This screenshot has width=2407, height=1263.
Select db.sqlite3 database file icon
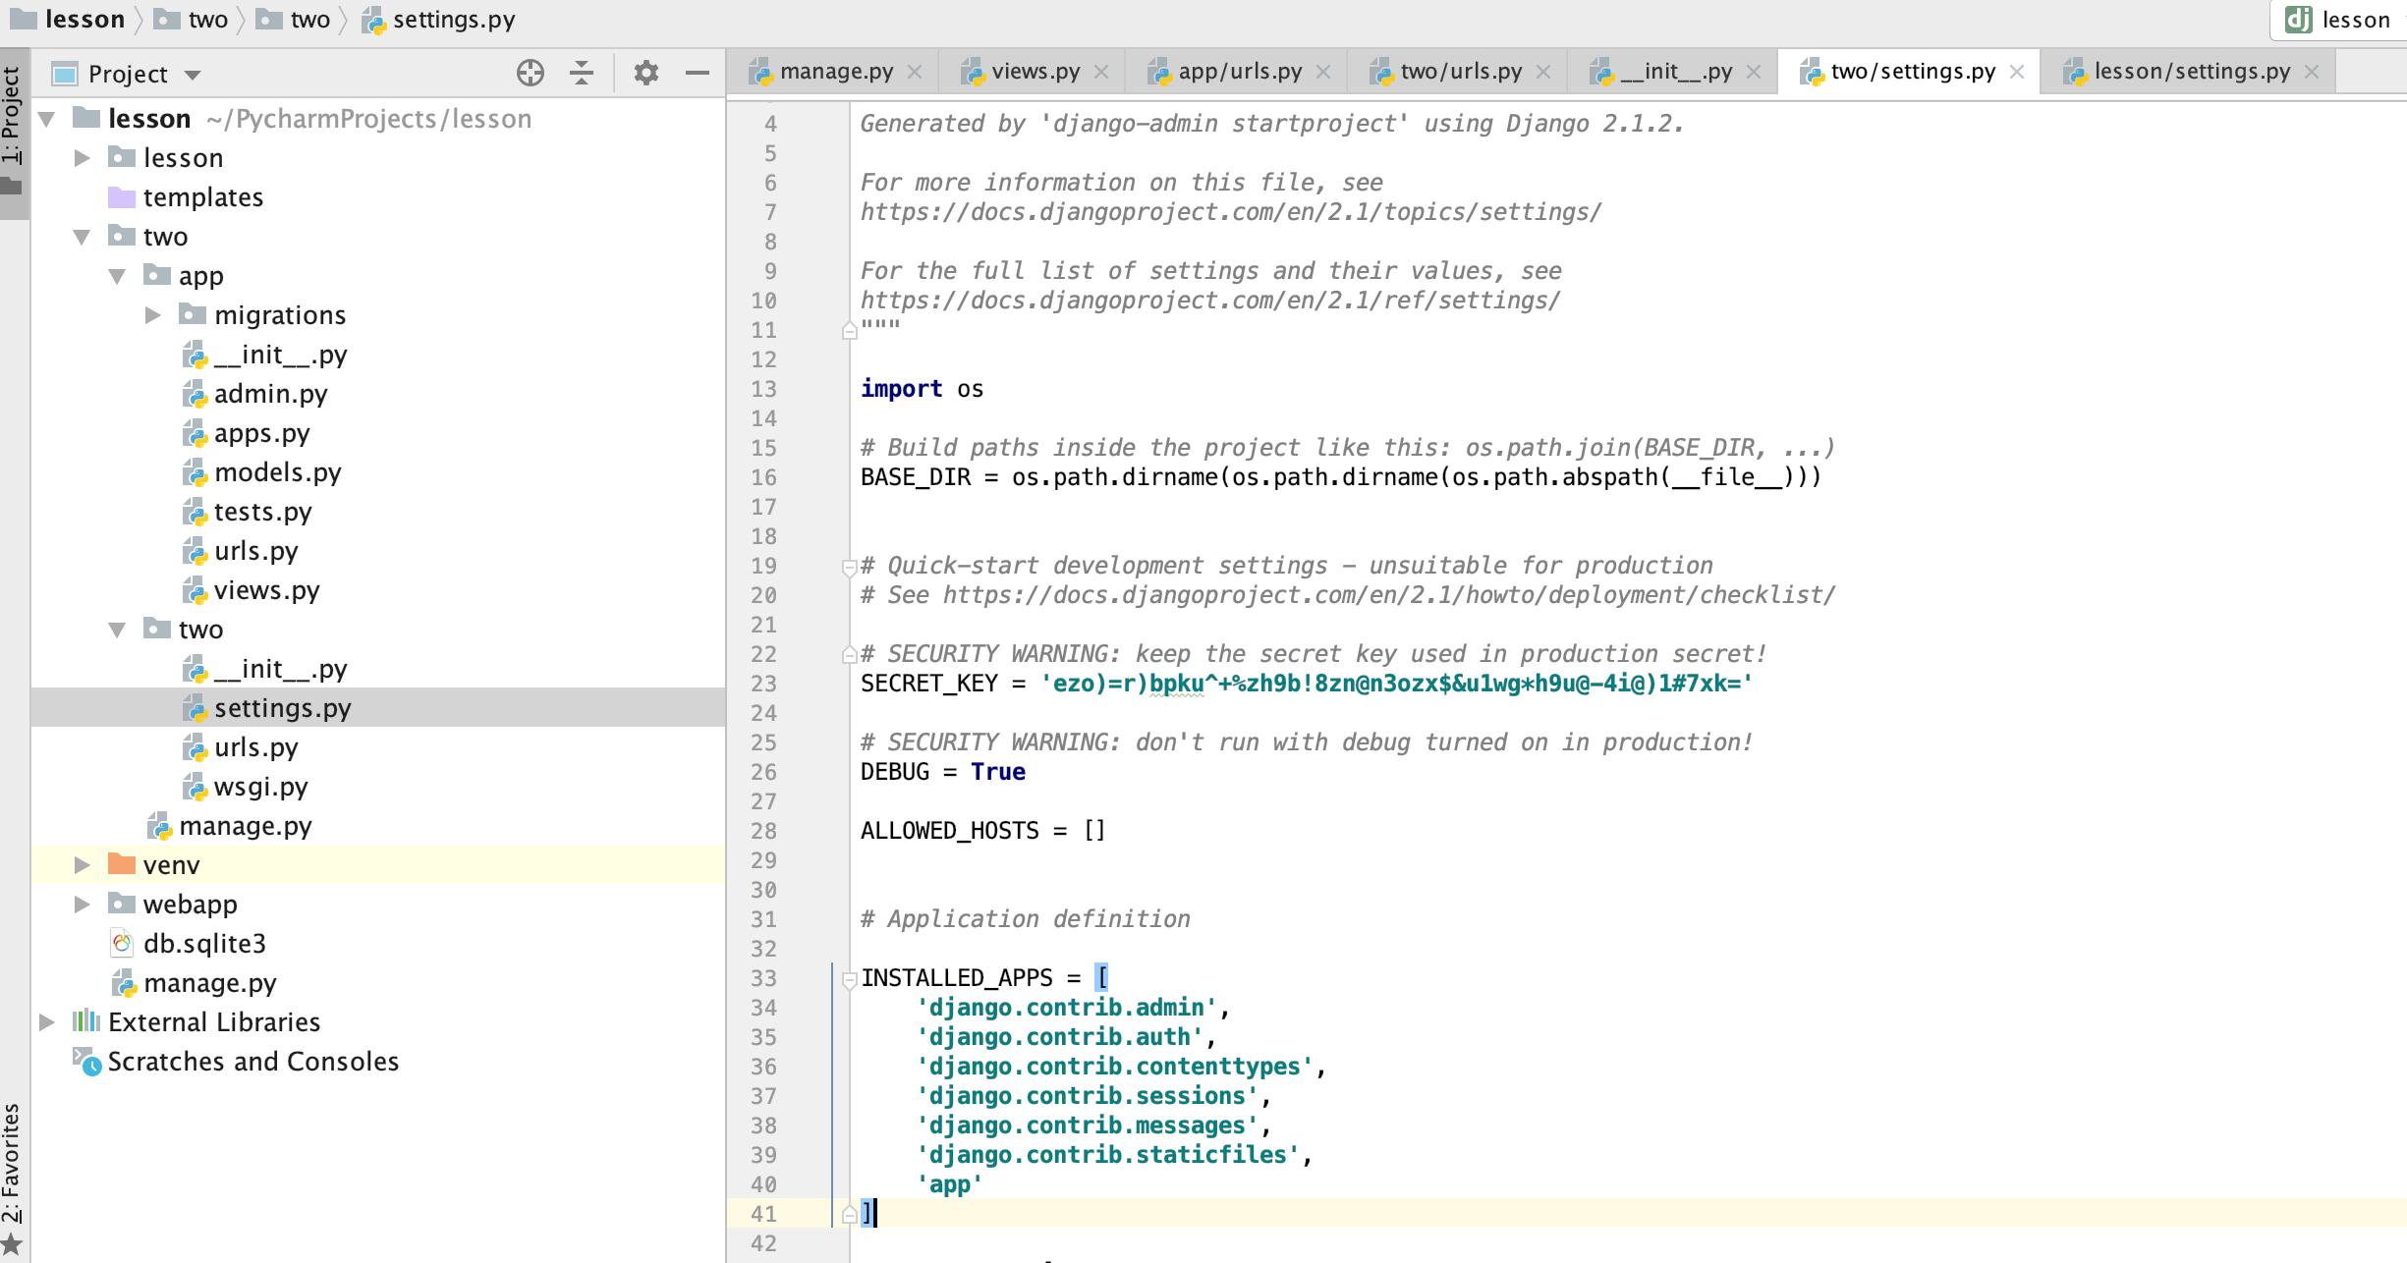click(122, 943)
